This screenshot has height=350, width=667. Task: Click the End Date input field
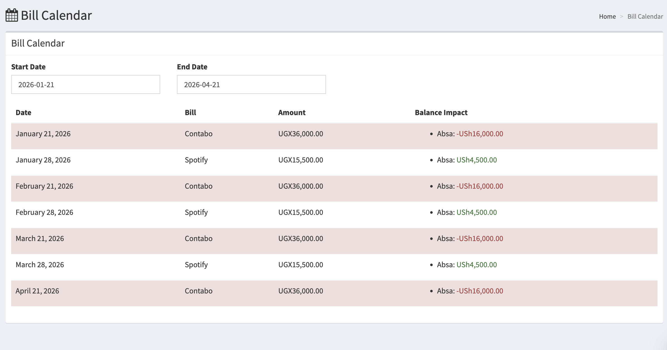251,84
